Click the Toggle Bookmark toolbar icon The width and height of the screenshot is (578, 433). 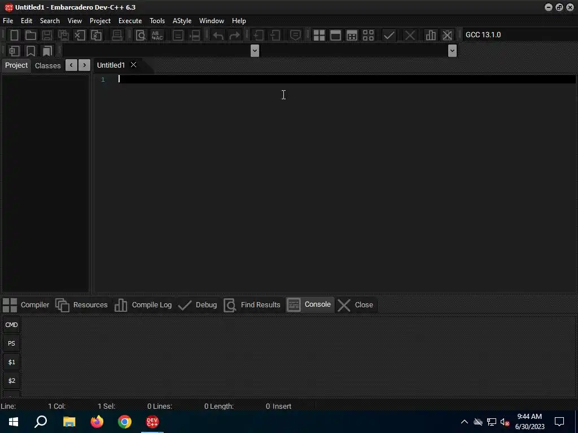point(30,51)
